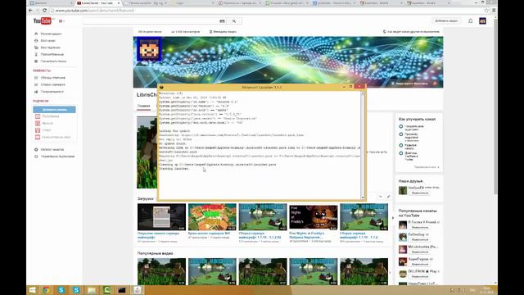This screenshot has width=524, height=295.
Task: Subscribe to Mr.olololoshka popular channel
Action: [x=420, y=252]
